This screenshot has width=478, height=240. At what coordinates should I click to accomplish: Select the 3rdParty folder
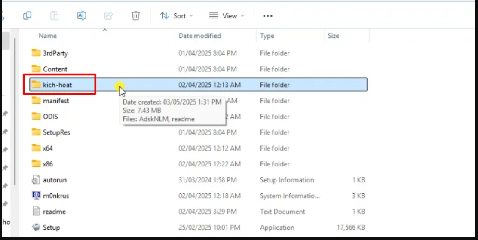[x=55, y=53]
